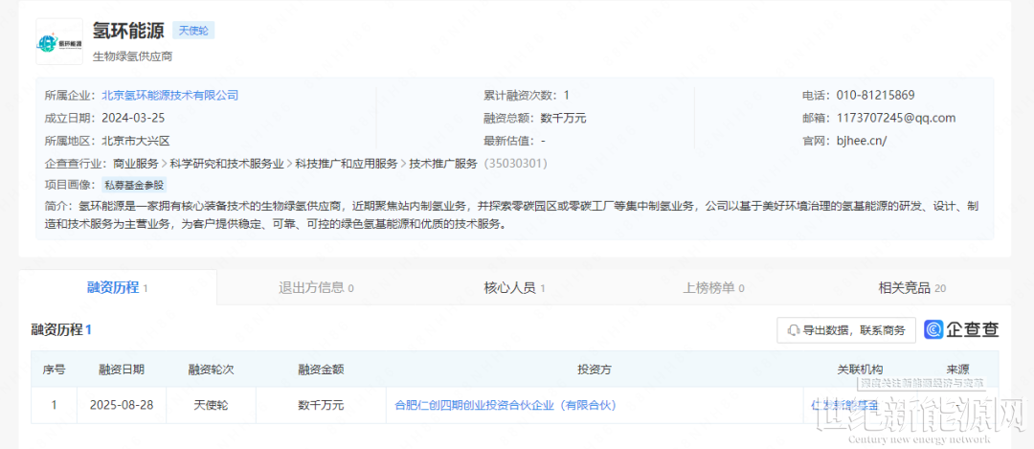Screen dimensions: 1034x449
Task: Click the 天使轮 tag beside company name
Action: coord(192,31)
